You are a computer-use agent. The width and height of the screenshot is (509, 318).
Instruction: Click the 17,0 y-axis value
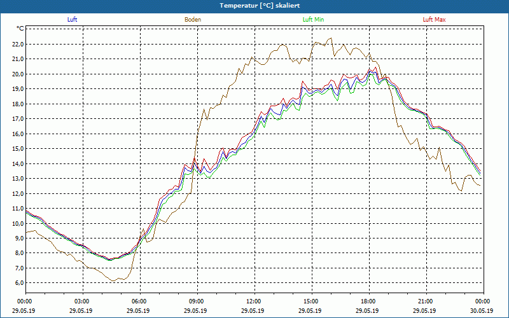(x=18, y=119)
